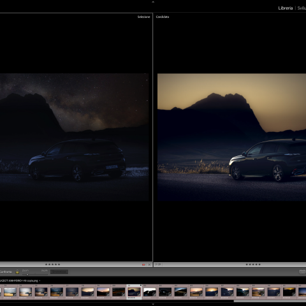This screenshot has height=306, width=306.
Task: Click the Sincronizza button
Action: tap(59, 272)
